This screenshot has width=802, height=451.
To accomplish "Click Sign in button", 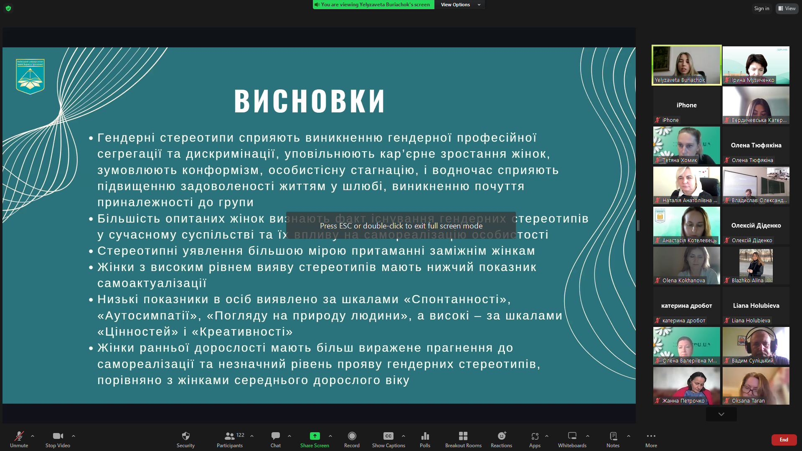I will pyautogui.click(x=761, y=8).
